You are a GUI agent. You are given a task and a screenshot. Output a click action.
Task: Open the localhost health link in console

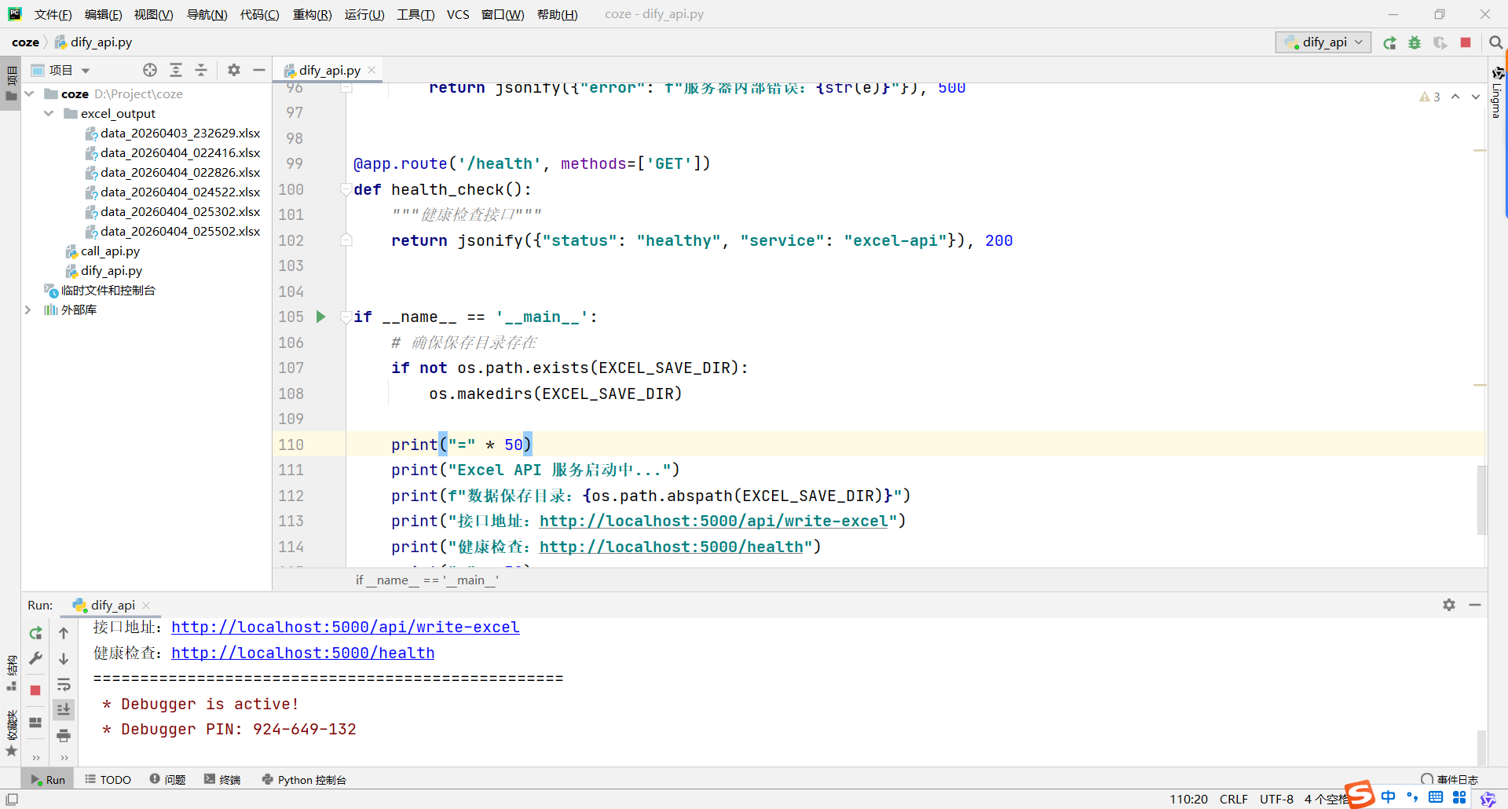[x=302, y=653]
